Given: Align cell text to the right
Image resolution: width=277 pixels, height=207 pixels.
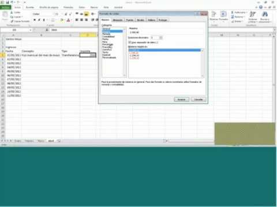Looking at the screenshot, I should coord(87,20).
